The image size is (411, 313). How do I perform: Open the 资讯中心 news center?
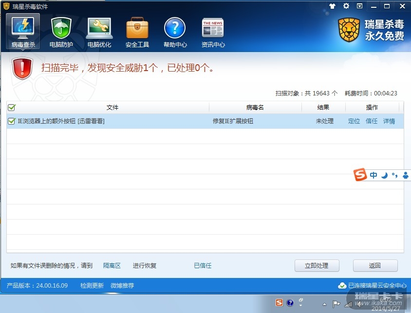coord(213,32)
